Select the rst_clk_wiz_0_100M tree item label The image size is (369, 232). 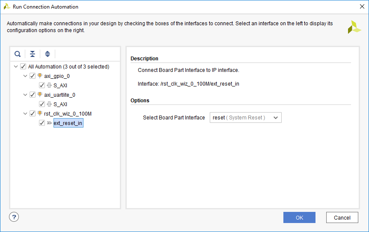[x=68, y=114]
